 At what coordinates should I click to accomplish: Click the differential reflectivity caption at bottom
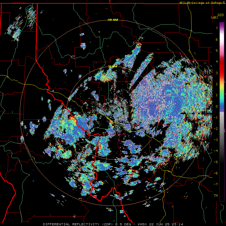[x=113, y=224]
